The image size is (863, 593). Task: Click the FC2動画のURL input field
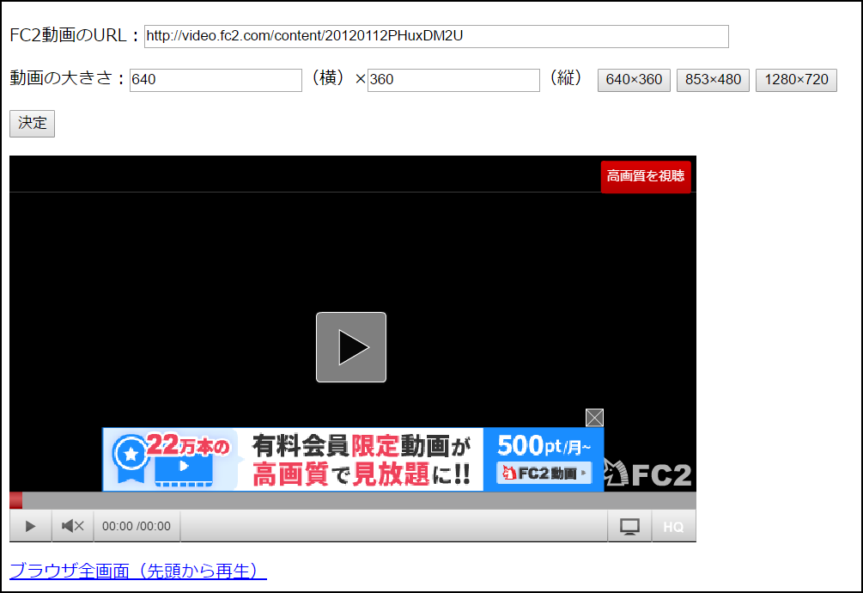pyautogui.click(x=436, y=36)
